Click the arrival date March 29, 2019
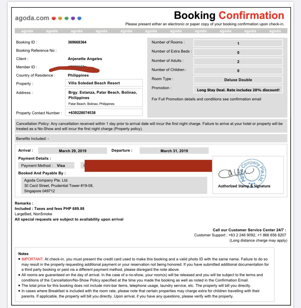301x308 pixels. (x=73, y=151)
